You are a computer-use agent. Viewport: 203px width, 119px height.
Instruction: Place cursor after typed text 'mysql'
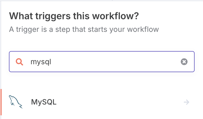pos(51,62)
